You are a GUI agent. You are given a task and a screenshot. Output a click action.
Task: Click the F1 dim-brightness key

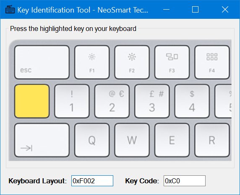click(x=92, y=62)
